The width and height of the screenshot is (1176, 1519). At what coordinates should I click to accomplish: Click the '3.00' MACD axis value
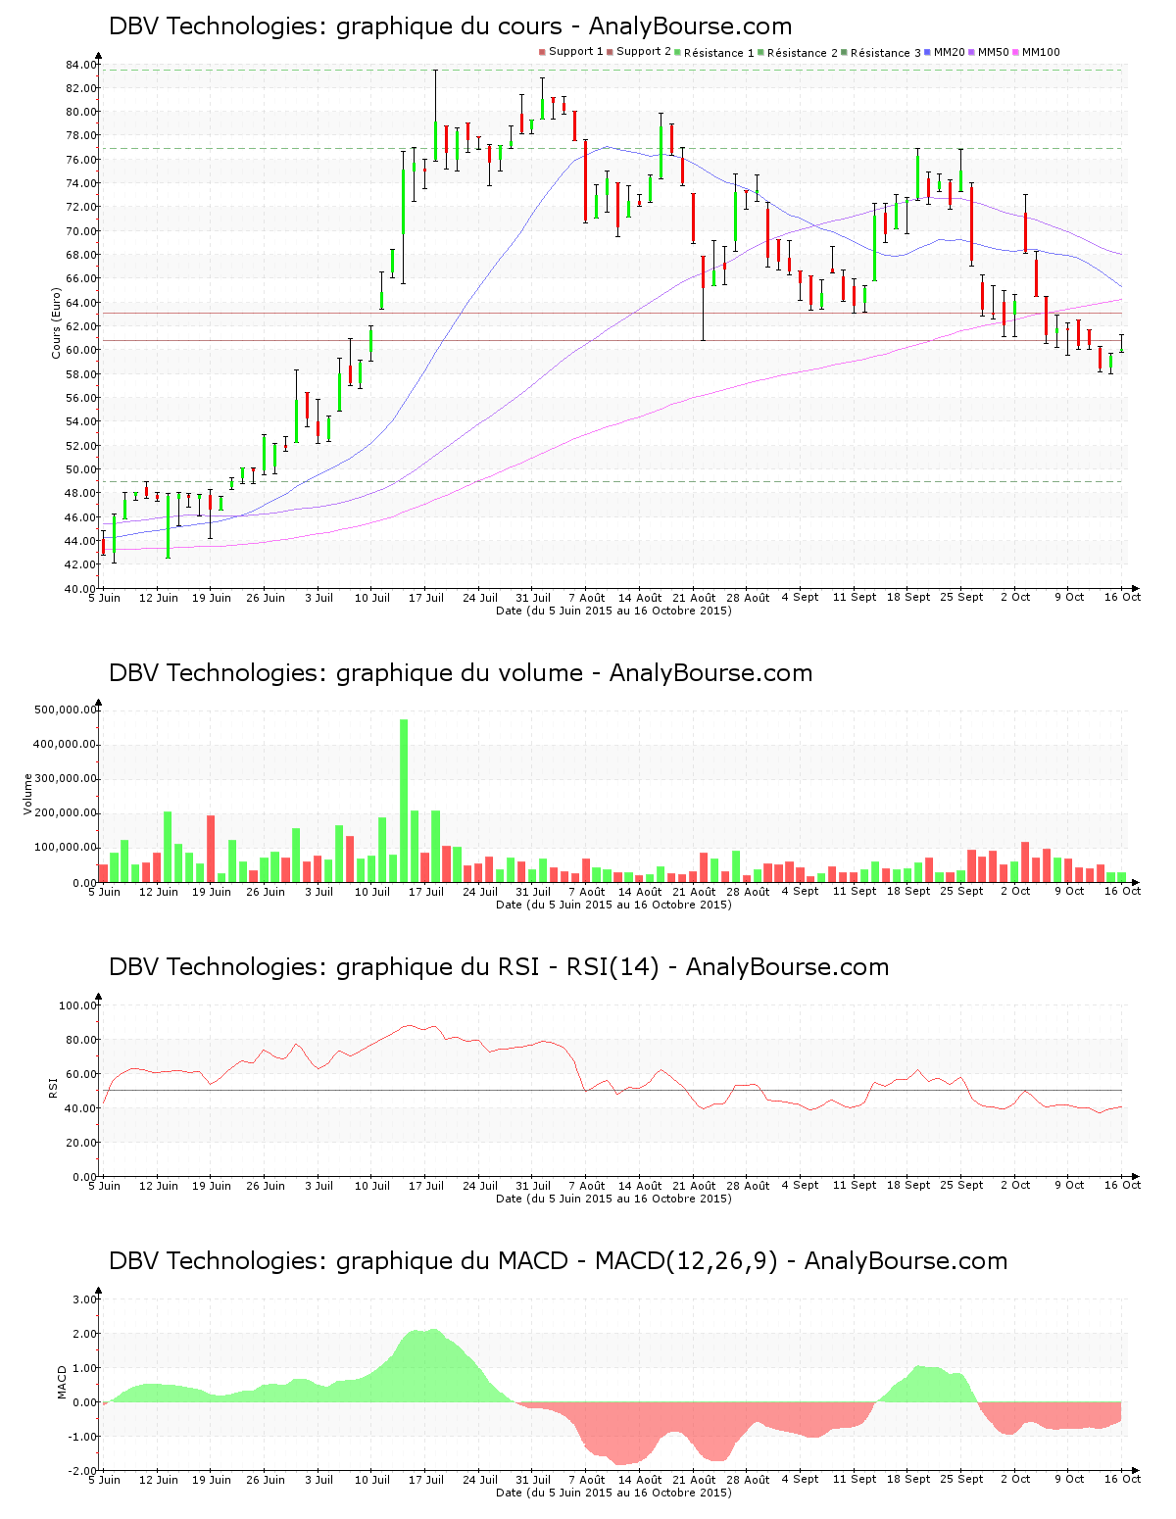pyautogui.click(x=85, y=1299)
